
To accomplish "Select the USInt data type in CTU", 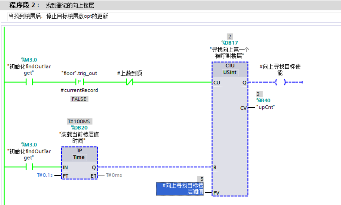I will tap(230, 73).
